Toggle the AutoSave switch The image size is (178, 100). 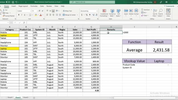[8, 2]
